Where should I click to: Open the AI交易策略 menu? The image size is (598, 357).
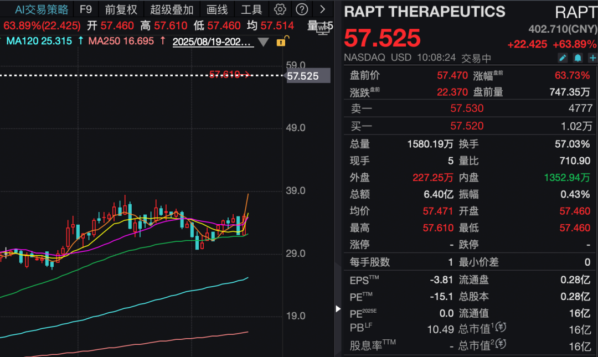pyautogui.click(x=42, y=9)
